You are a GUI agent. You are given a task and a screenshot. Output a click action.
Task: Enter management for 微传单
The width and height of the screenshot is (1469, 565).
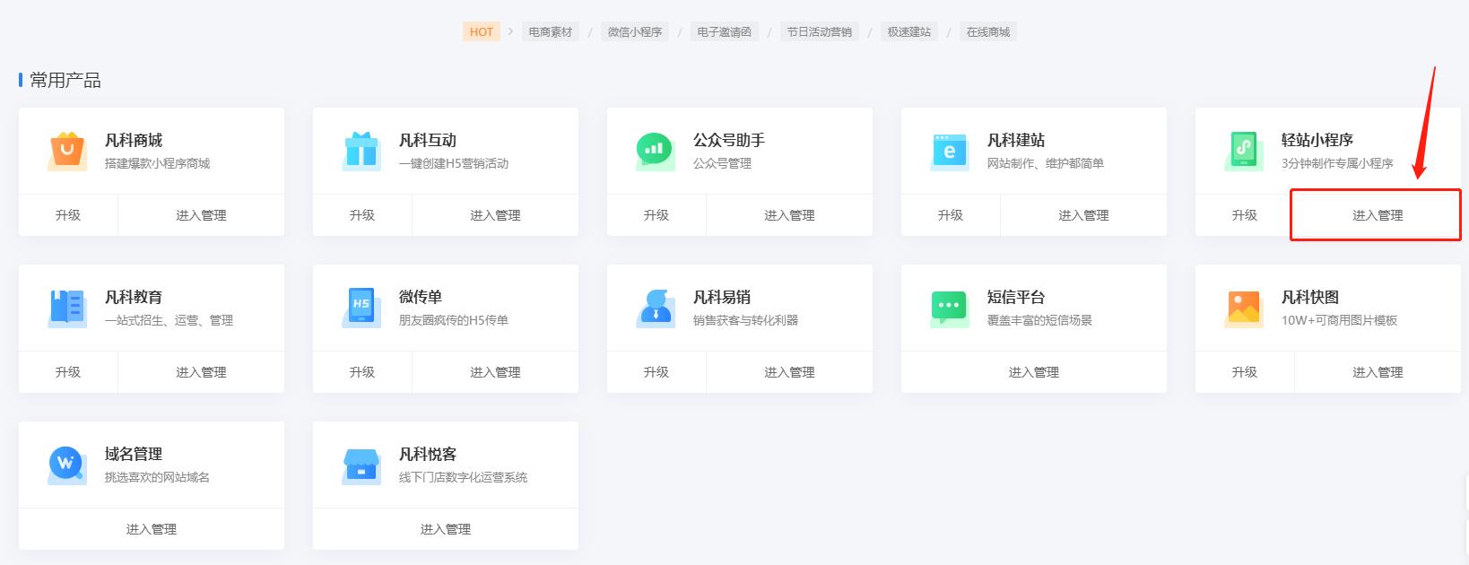(495, 372)
